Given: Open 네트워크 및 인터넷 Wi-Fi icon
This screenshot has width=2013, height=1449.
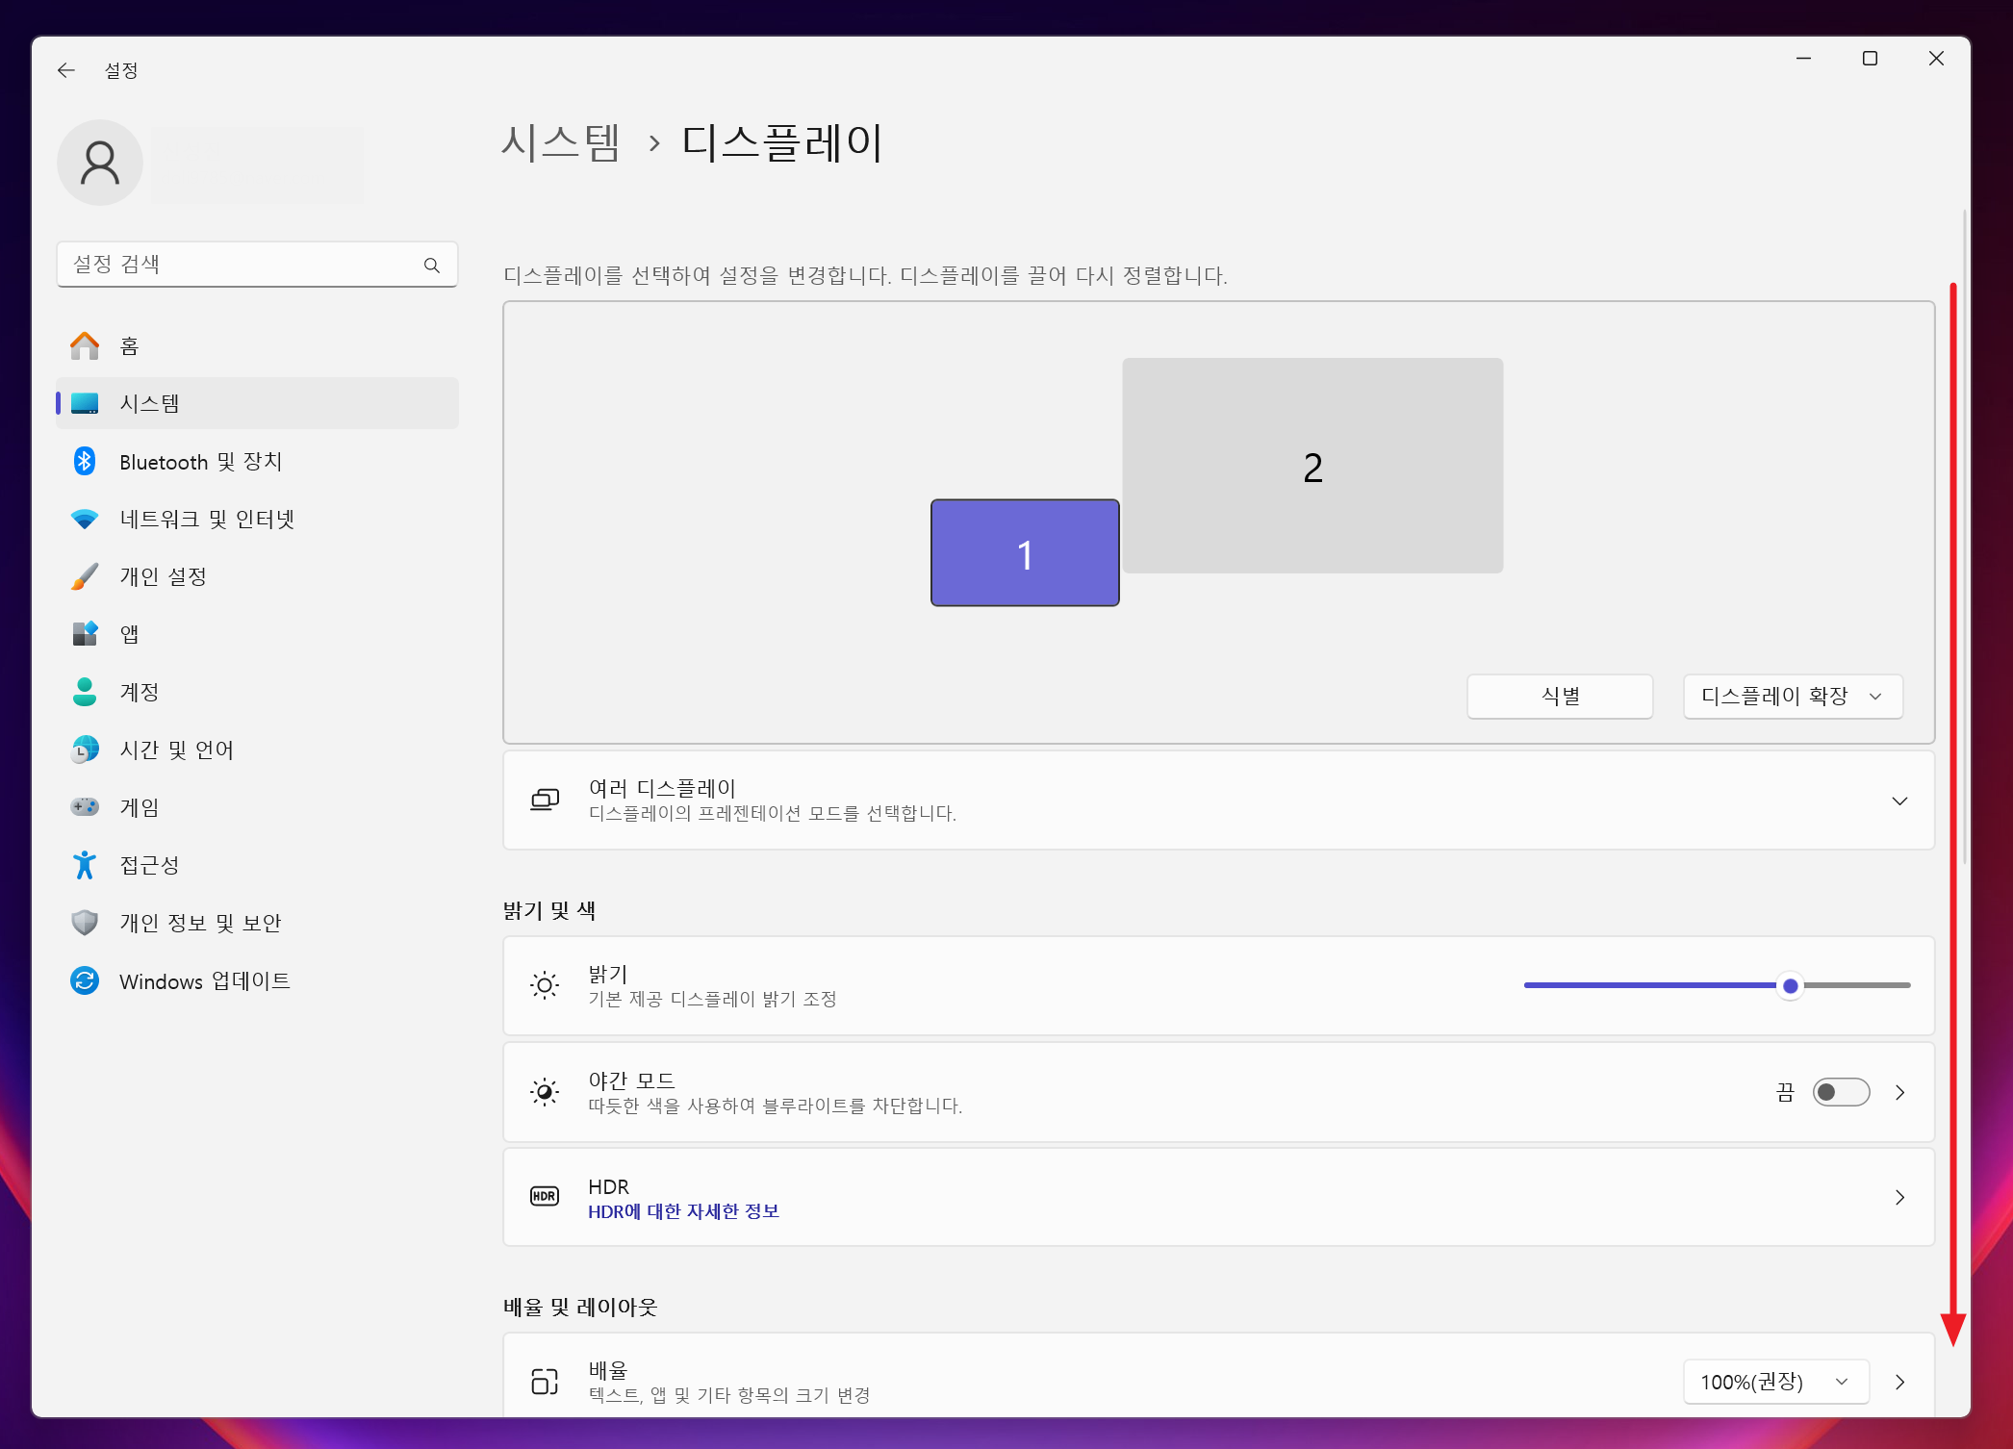Looking at the screenshot, I should 85,520.
